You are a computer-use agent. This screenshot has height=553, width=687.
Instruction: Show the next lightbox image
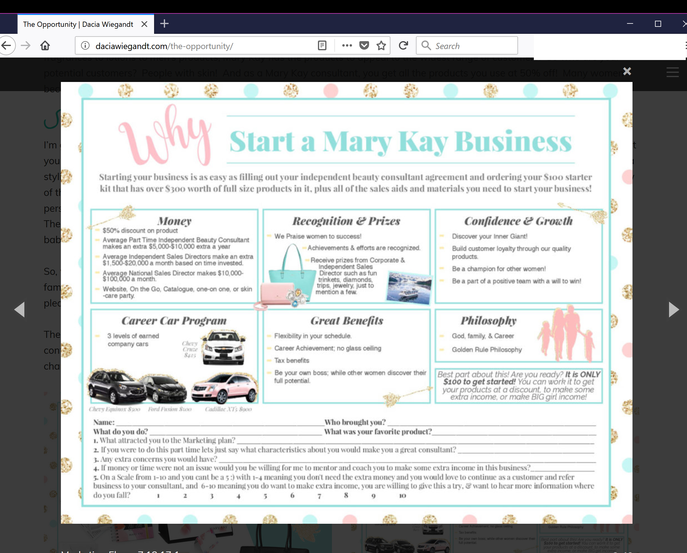point(674,310)
